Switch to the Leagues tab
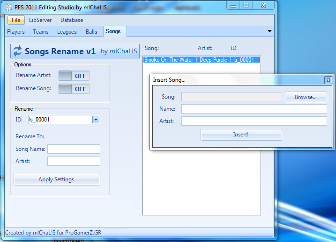336x242 pixels. pos(67,32)
